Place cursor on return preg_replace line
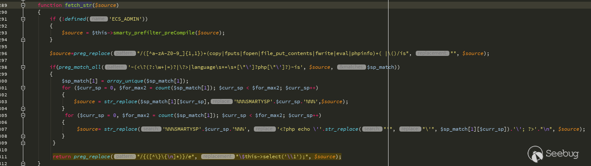The width and height of the screenshot is (591, 166). tap(197, 157)
